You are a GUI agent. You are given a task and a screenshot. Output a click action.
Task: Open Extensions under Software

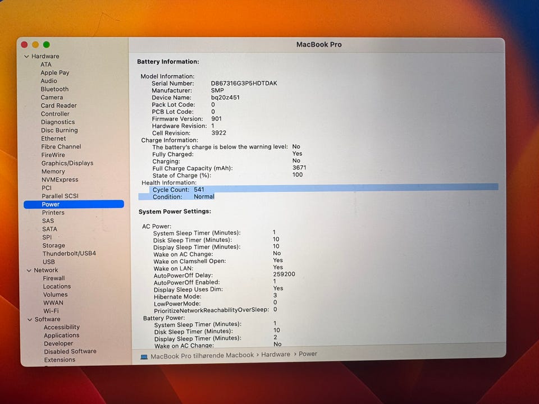pos(60,360)
